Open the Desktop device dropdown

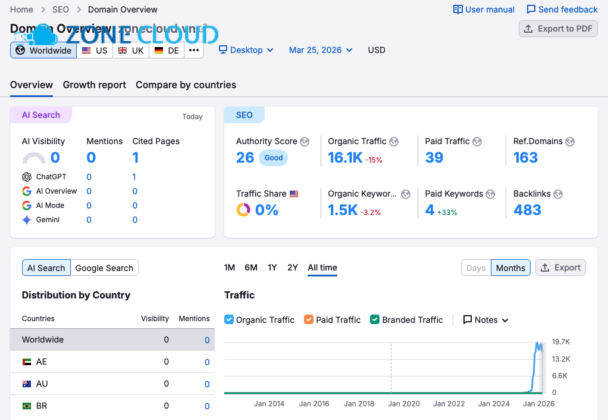click(x=246, y=50)
